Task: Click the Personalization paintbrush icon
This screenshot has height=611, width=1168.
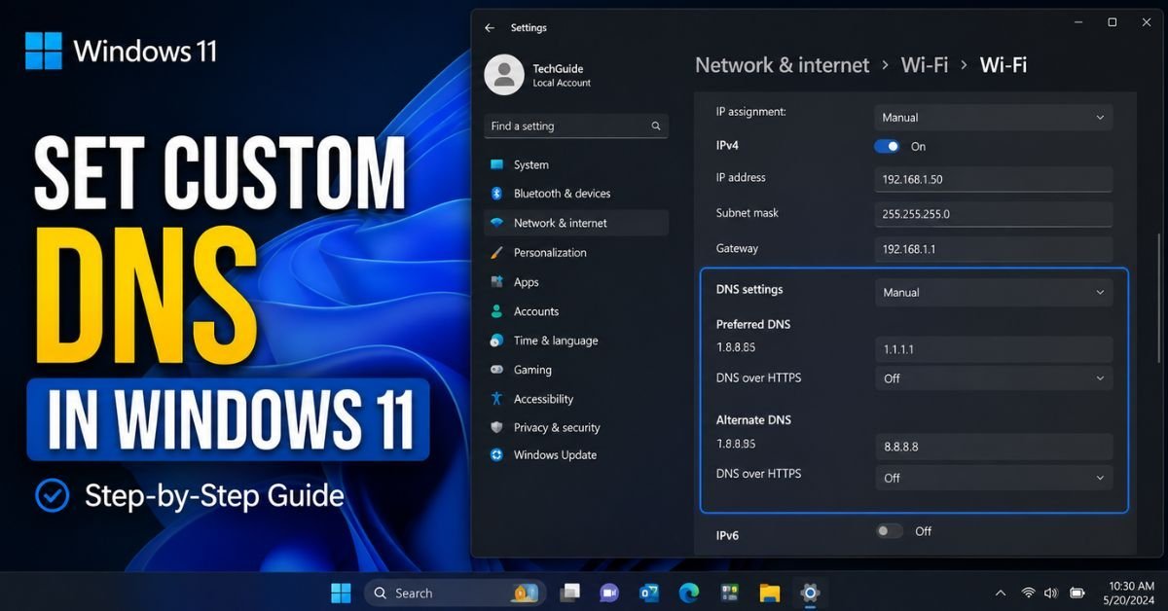Action: (497, 253)
